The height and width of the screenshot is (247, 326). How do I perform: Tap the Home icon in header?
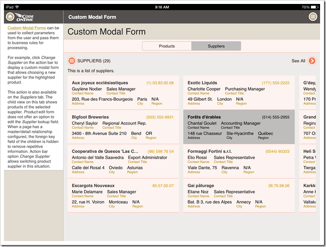[10, 17]
